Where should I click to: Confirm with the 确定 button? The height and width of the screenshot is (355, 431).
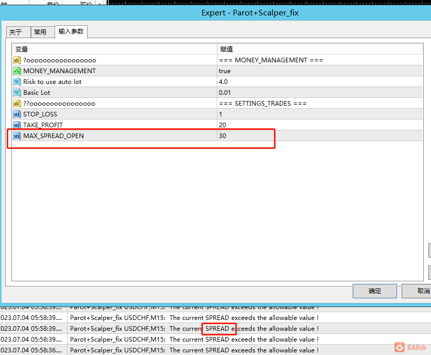[x=375, y=291]
